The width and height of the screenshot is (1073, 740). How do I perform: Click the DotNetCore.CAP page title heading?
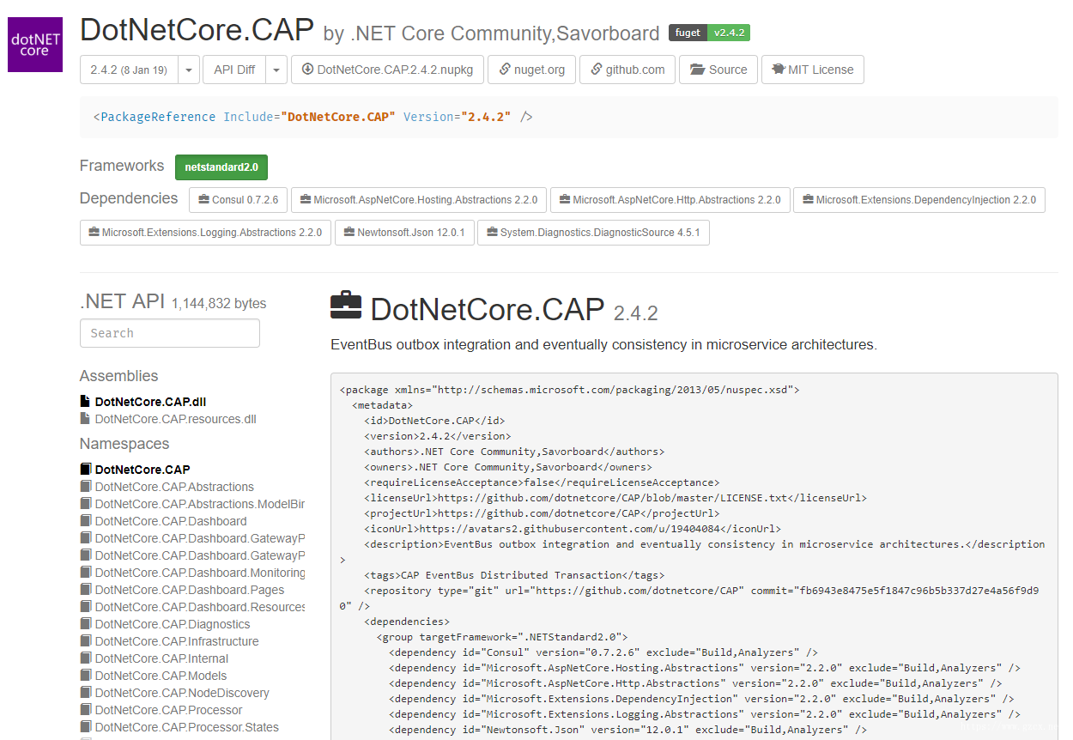(x=197, y=30)
